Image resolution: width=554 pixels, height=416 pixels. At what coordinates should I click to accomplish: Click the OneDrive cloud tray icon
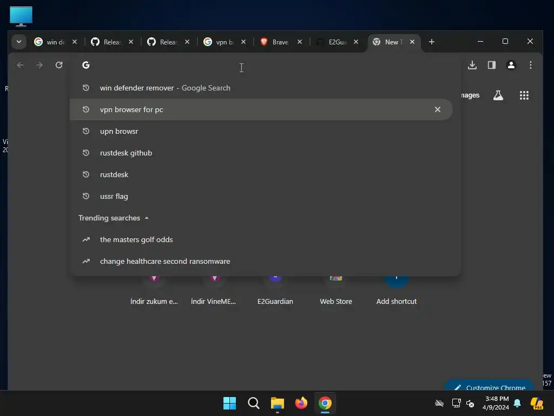coord(439,403)
